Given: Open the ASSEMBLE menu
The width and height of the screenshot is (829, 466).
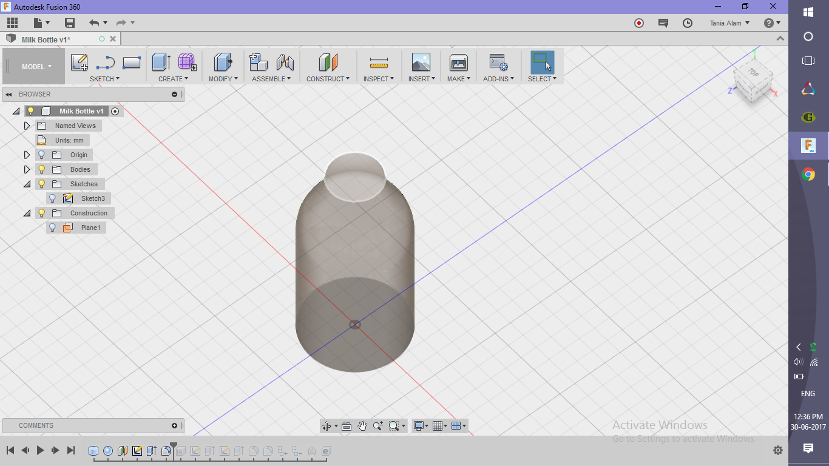Looking at the screenshot, I should point(271,79).
